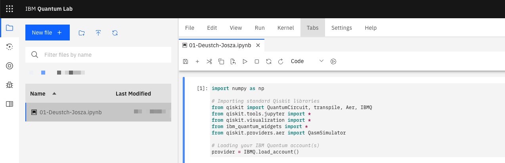This screenshot has height=163, width=505.
Task: Click the QasmSimulator import line
Action: (x=279, y=133)
